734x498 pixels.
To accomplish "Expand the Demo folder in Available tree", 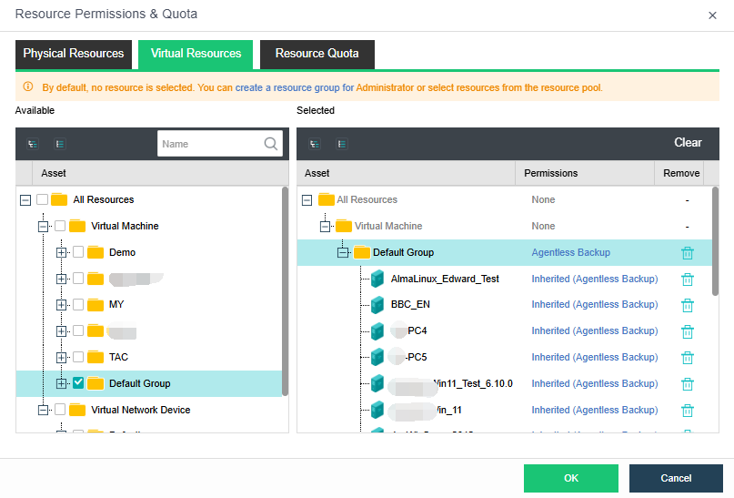I will tap(61, 252).
